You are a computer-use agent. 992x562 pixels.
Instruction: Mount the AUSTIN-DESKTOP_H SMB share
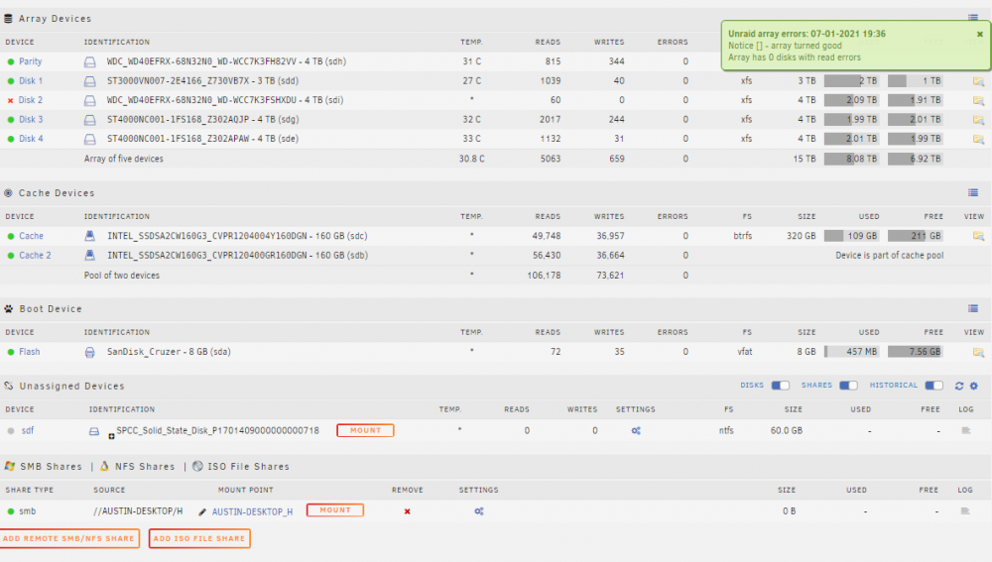[x=335, y=510]
